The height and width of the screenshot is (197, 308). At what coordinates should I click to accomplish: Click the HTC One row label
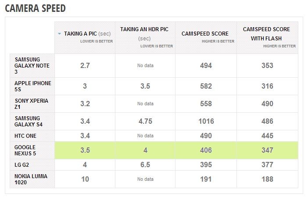pos(32,136)
